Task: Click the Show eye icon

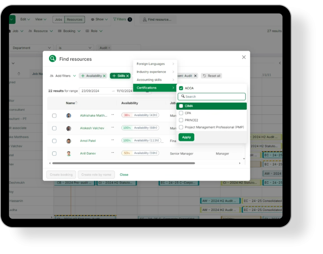Action: point(93,19)
